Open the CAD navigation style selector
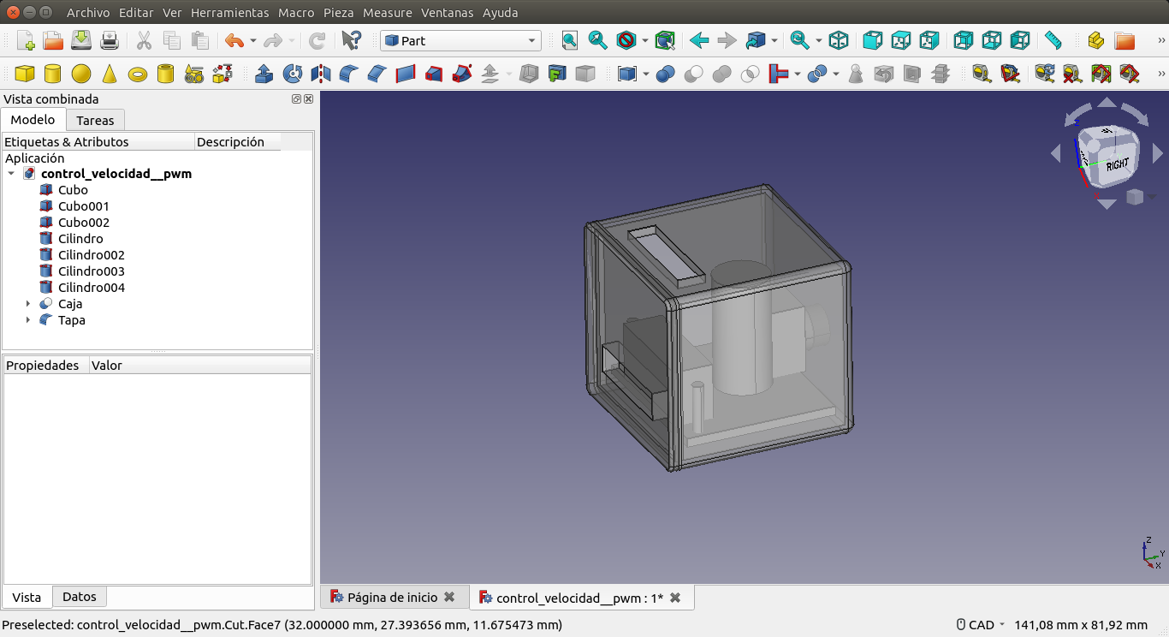 click(x=981, y=625)
